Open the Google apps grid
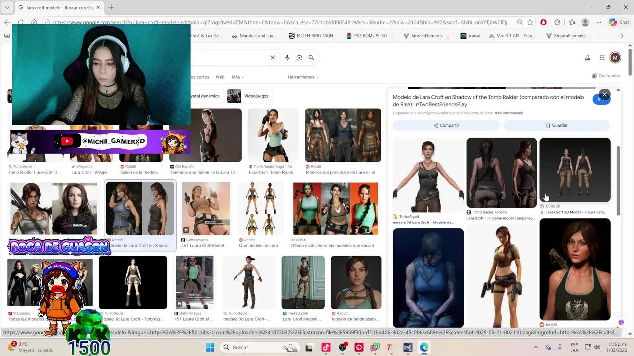634x356 pixels. click(x=602, y=58)
